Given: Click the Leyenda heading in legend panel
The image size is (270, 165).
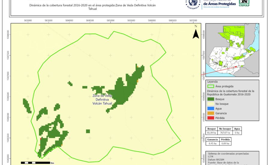Looking at the screenshot, I should pos(212,81).
